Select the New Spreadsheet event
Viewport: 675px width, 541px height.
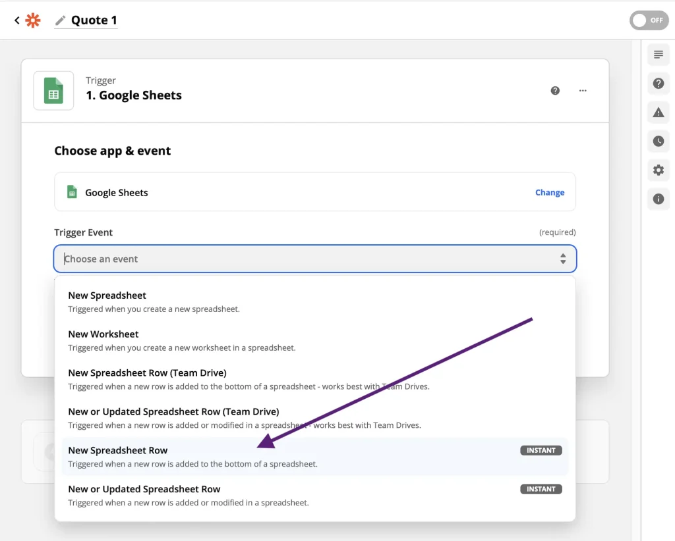click(x=315, y=301)
